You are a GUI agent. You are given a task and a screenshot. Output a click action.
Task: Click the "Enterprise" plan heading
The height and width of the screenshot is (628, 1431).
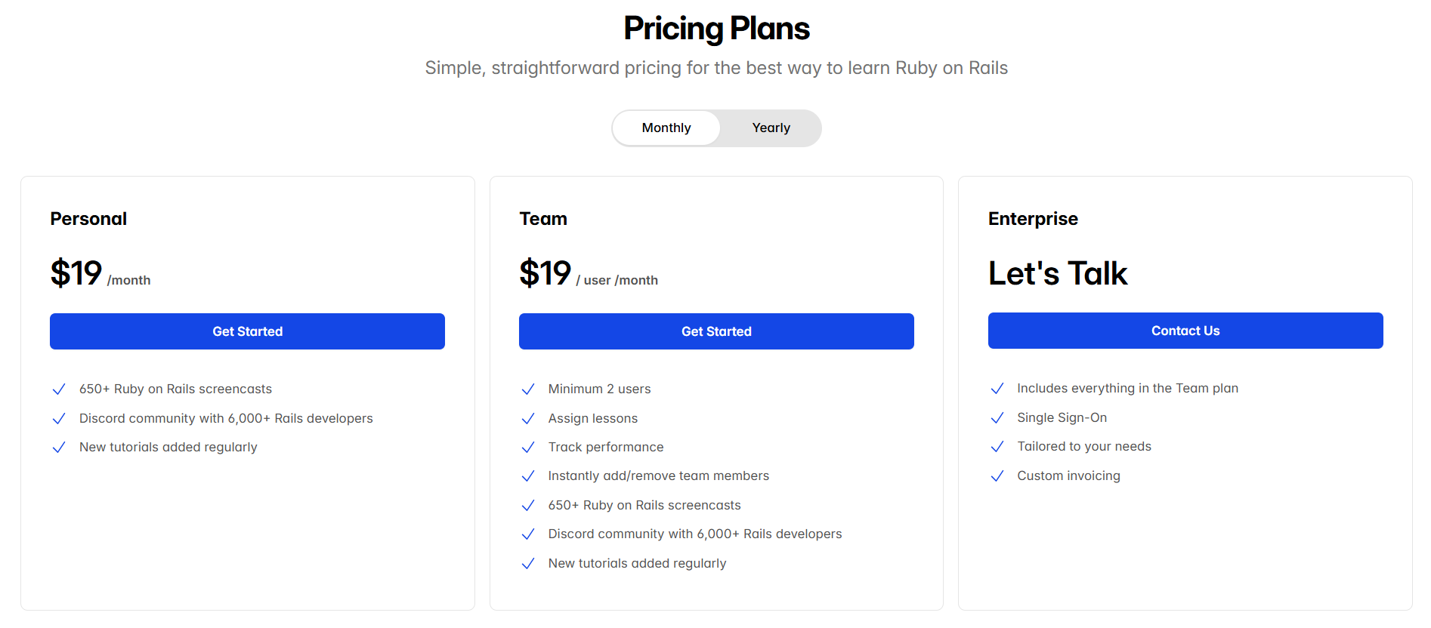(1033, 219)
